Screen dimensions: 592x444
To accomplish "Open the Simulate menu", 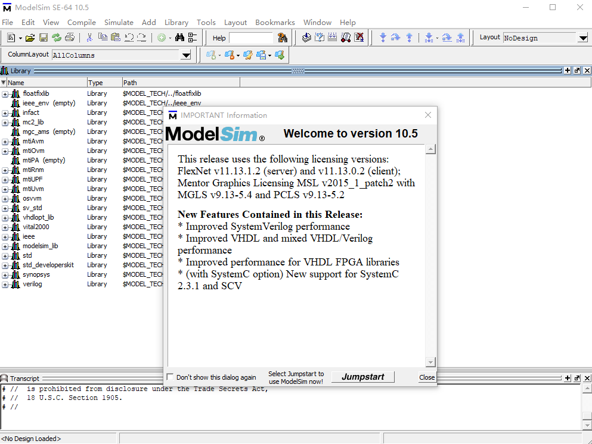I will click(119, 22).
